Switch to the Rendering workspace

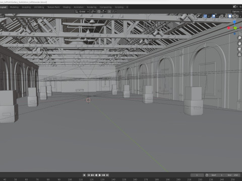point(92,7)
